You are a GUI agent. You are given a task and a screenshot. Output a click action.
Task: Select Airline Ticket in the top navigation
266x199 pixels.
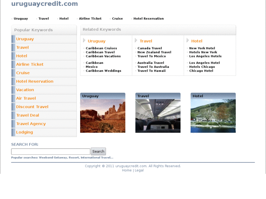tap(90, 19)
